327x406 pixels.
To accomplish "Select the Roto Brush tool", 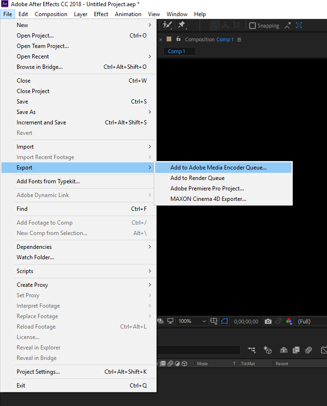I will click(167, 25).
